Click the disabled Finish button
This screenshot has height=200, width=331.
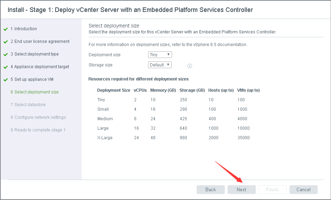click(x=273, y=190)
